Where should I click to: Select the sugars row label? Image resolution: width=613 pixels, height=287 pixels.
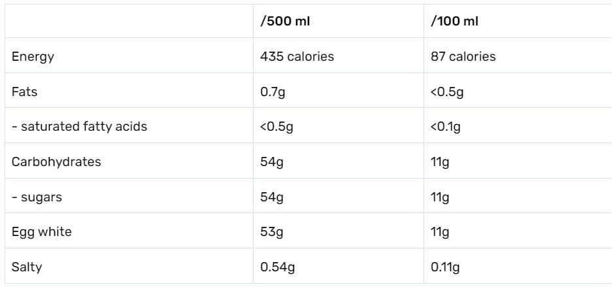[37, 197]
